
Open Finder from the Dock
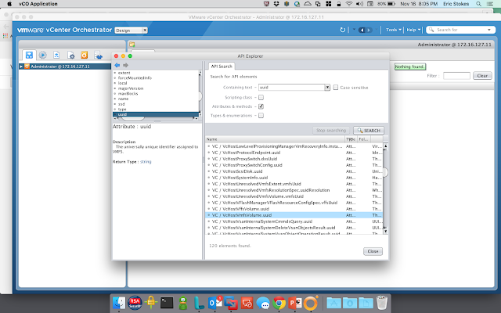pos(119,303)
